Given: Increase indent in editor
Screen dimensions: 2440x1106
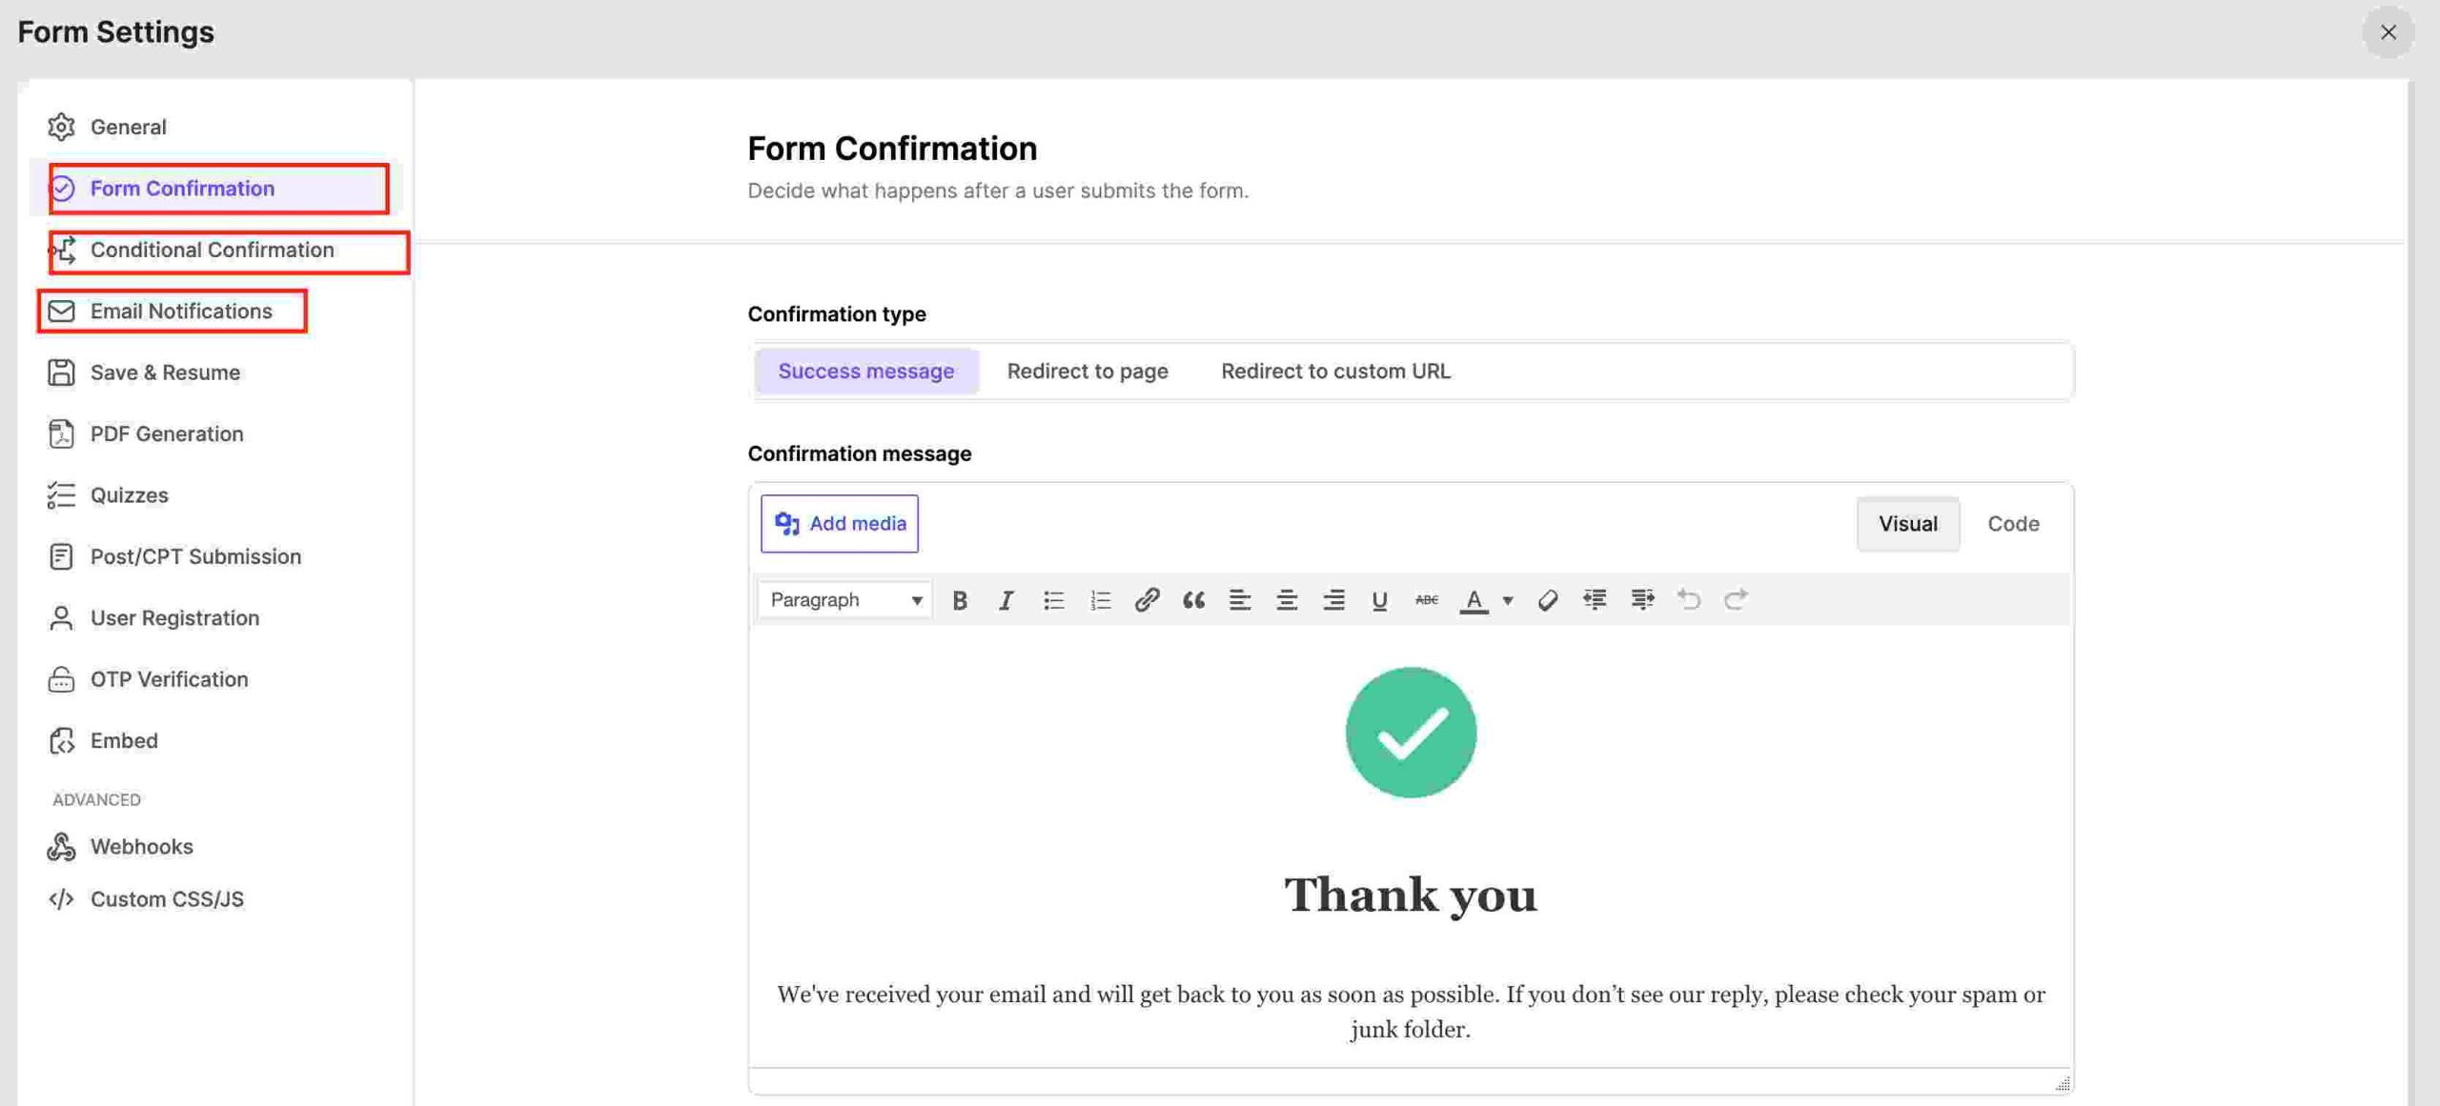Looking at the screenshot, I should point(1641,600).
